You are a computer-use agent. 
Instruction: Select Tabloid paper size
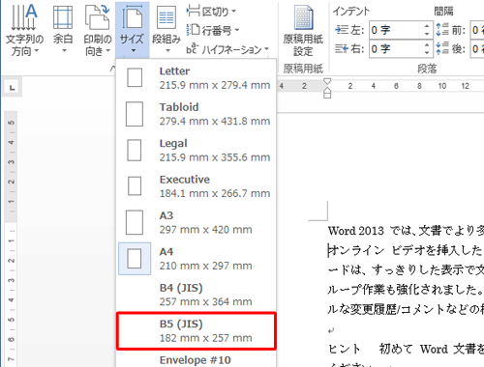pyautogui.click(x=197, y=114)
